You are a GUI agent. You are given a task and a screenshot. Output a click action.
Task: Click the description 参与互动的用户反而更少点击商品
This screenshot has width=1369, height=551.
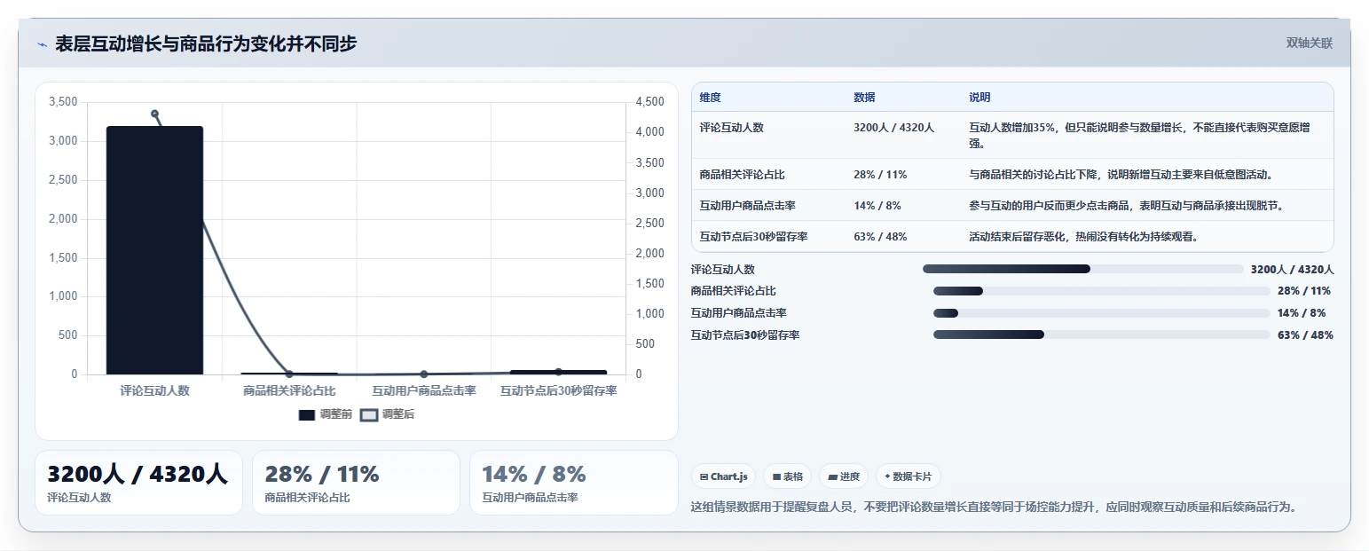click(x=1127, y=206)
